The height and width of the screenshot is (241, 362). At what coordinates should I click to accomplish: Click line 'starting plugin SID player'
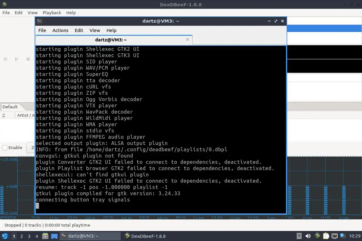tap(76, 62)
